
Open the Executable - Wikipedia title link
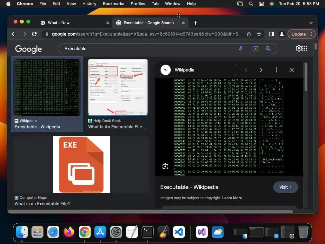pyautogui.click(x=189, y=187)
